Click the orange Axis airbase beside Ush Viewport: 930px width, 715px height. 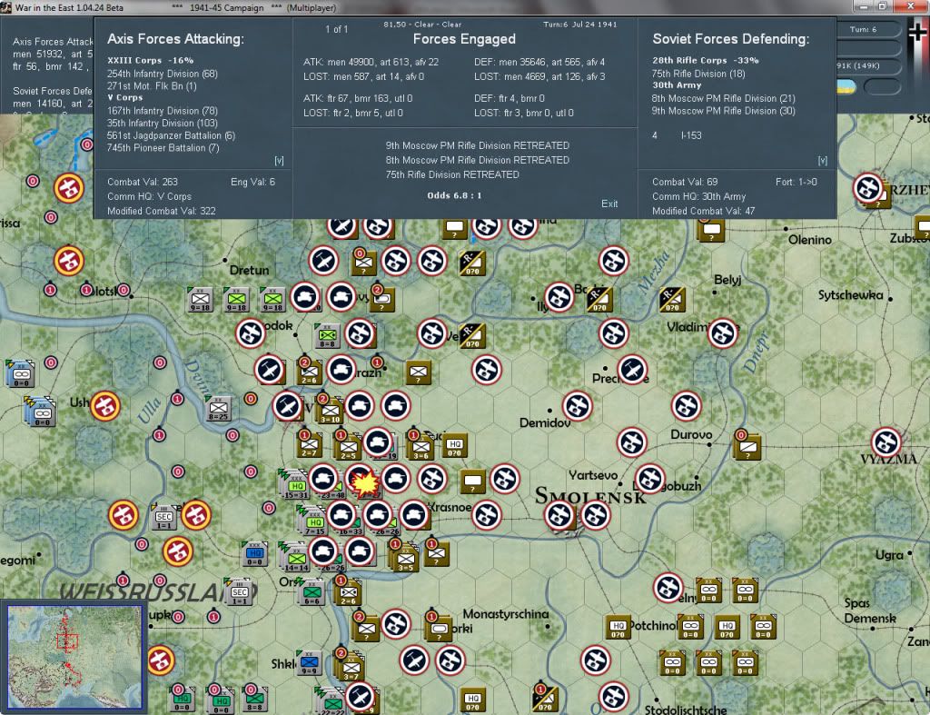(x=105, y=406)
